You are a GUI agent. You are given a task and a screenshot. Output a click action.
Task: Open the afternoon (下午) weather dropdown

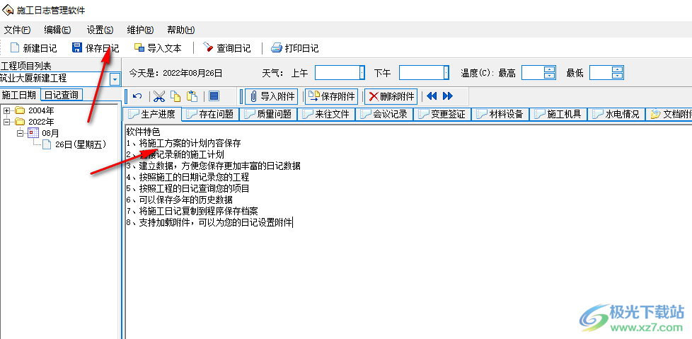pyautogui.click(x=446, y=72)
